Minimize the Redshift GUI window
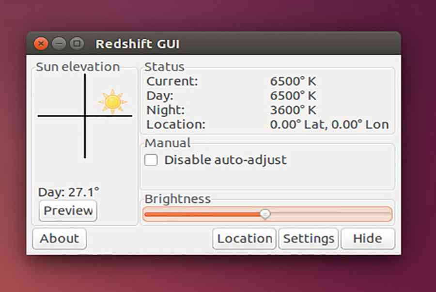The image size is (436, 292). tap(59, 44)
